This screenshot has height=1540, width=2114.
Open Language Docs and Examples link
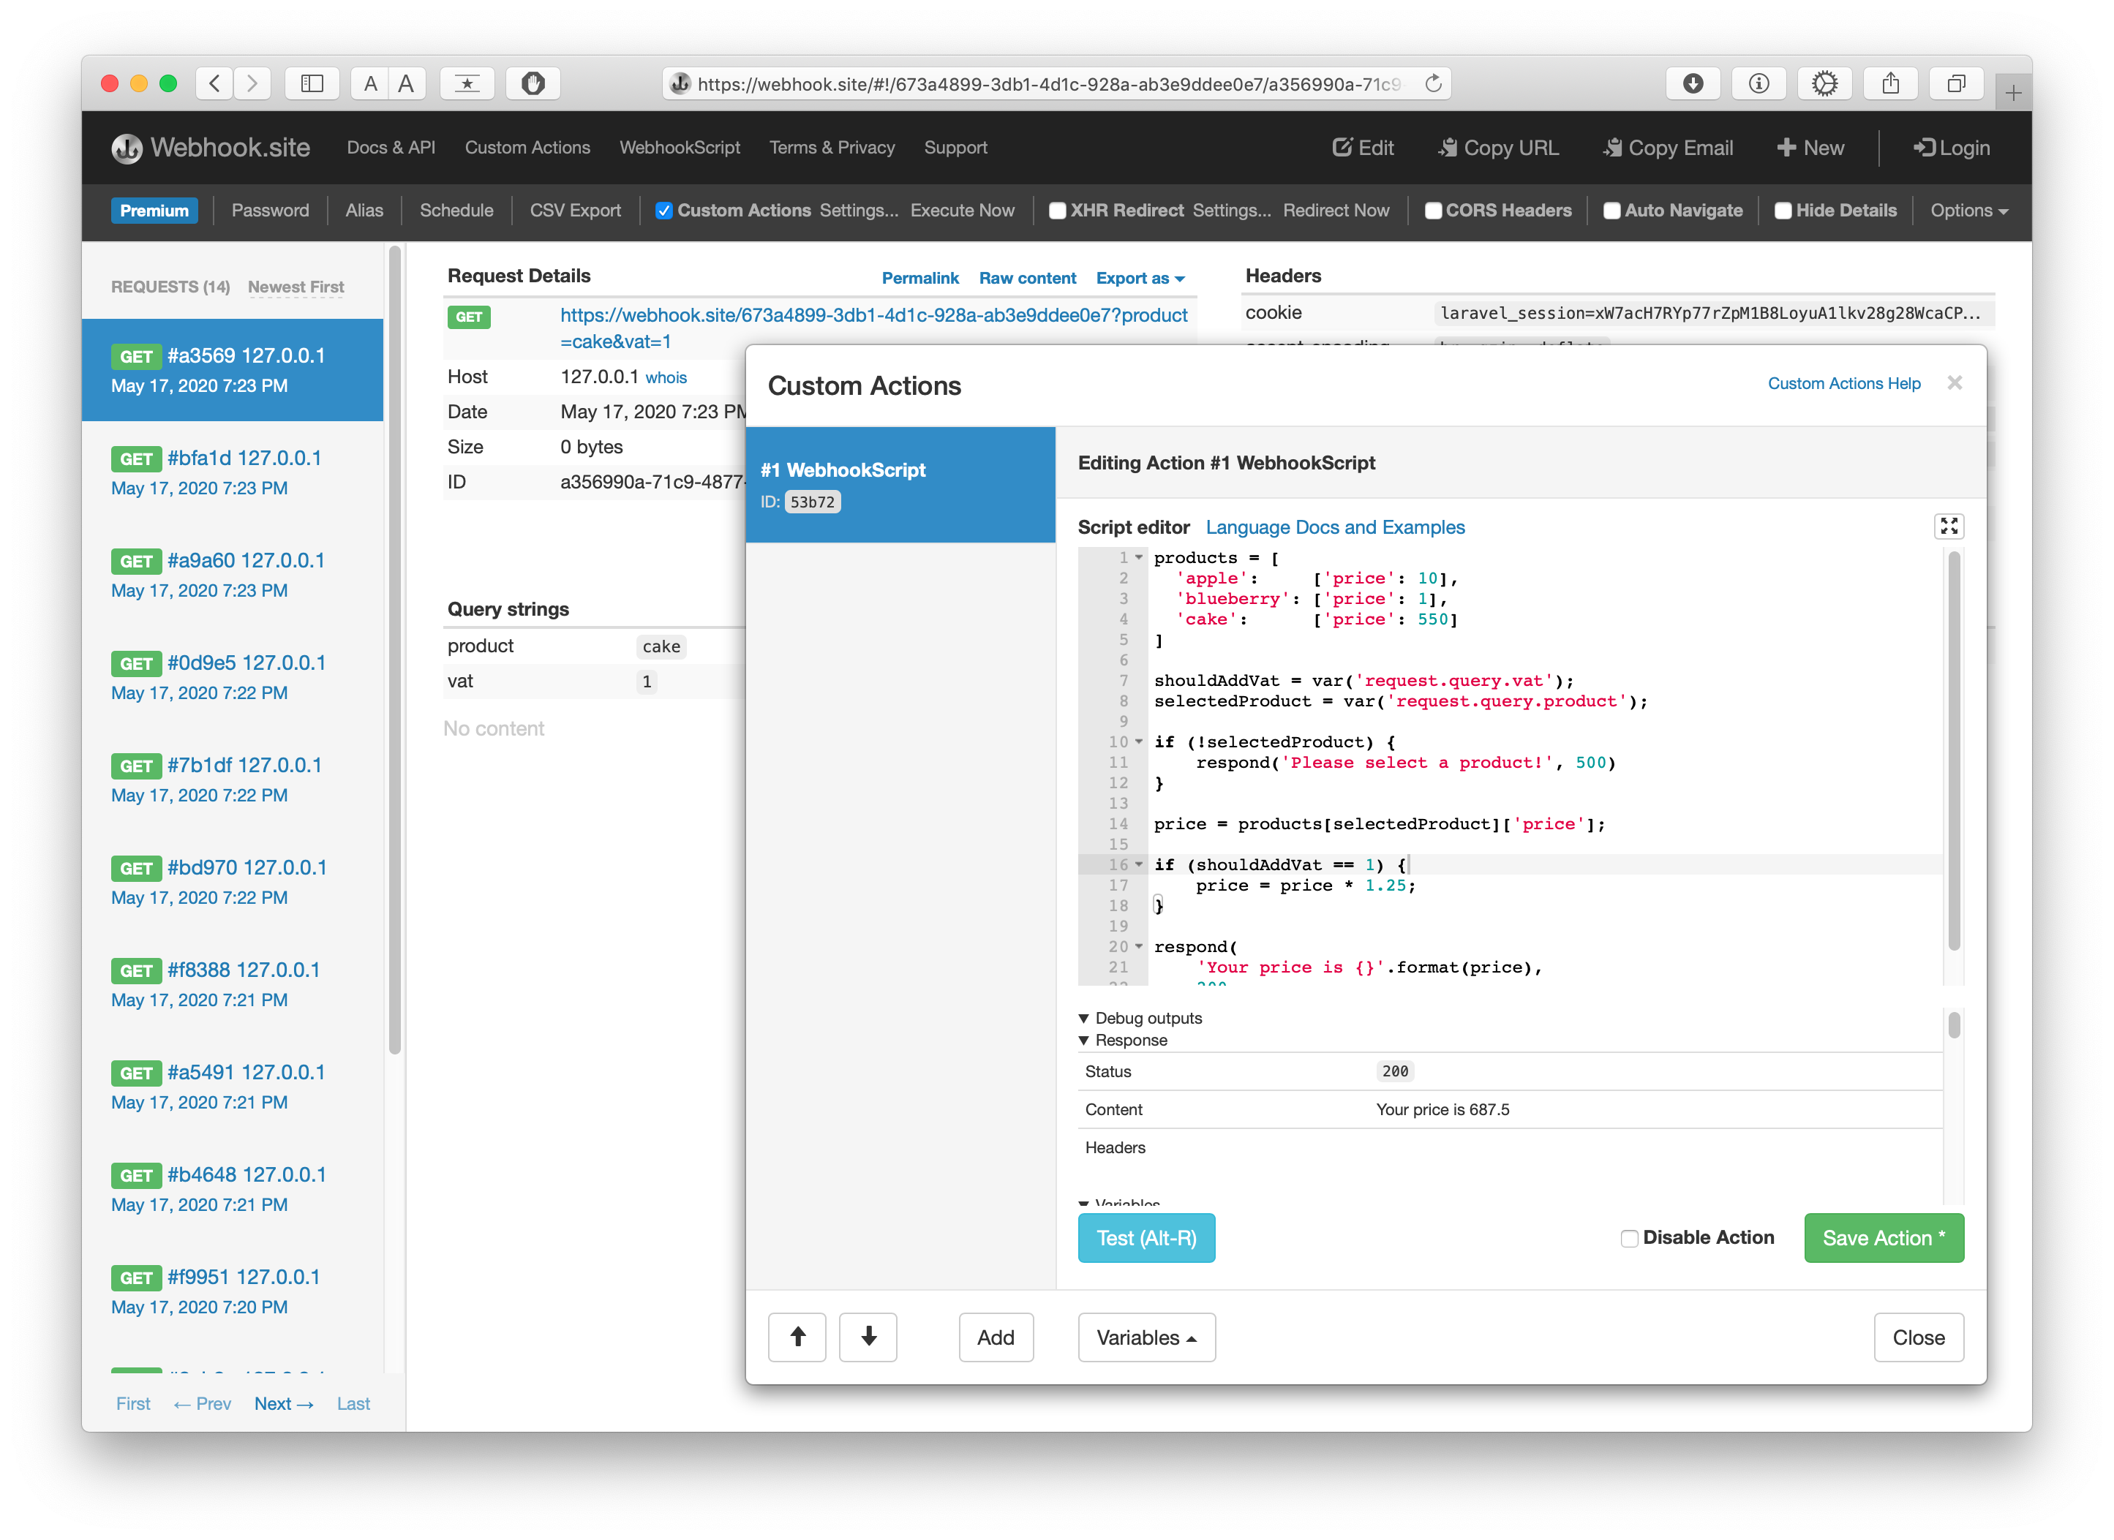pyautogui.click(x=1334, y=528)
